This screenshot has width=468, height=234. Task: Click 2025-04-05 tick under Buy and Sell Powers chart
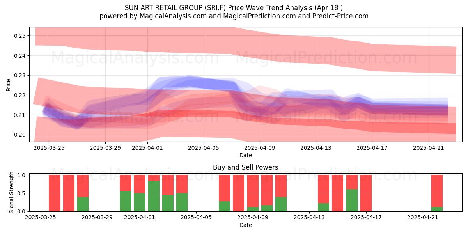(x=196, y=218)
